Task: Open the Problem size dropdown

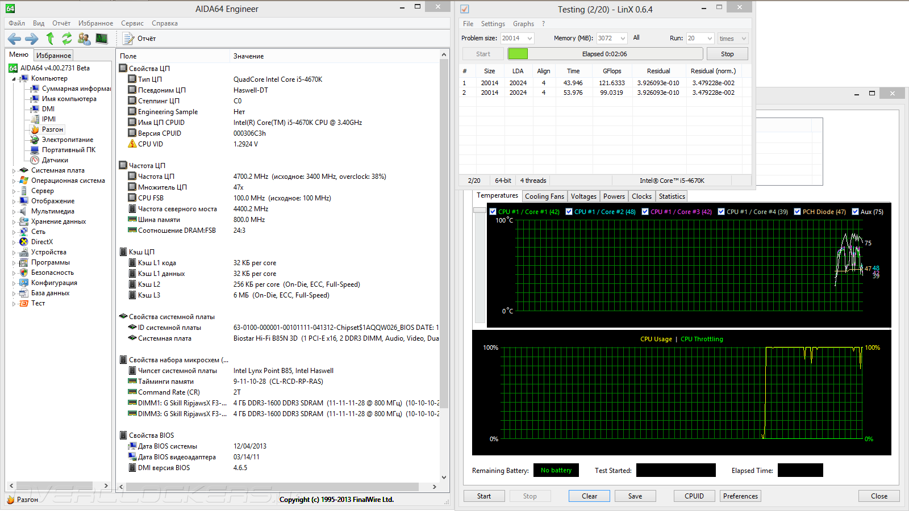Action: (x=529, y=39)
